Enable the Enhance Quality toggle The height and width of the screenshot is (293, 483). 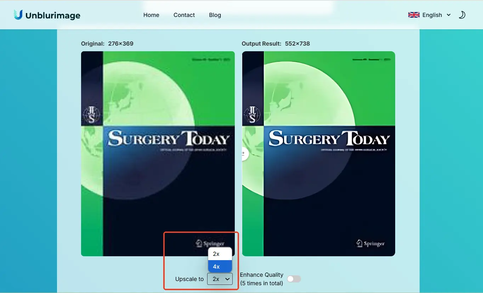pos(294,279)
